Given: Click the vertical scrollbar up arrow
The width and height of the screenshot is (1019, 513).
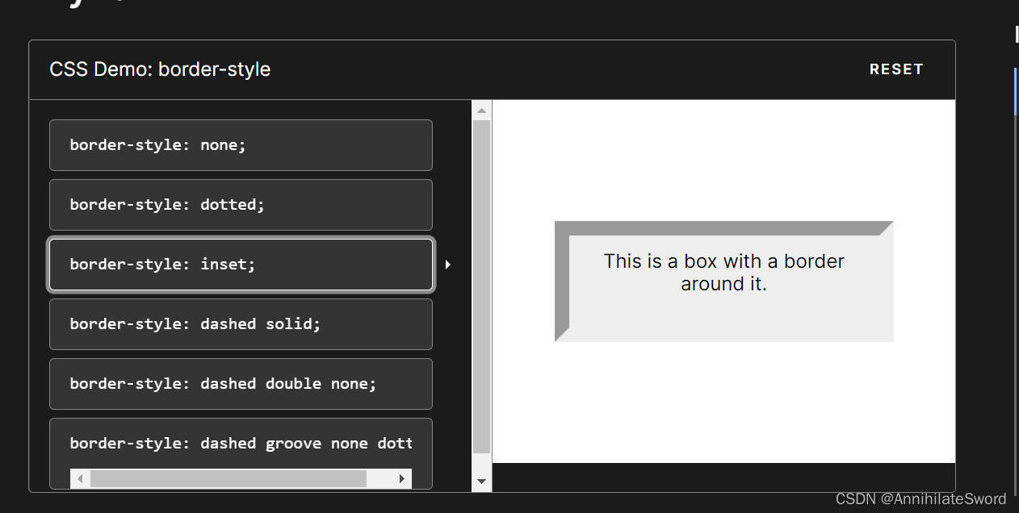Looking at the screenshot, I should [x=482, y=111].
